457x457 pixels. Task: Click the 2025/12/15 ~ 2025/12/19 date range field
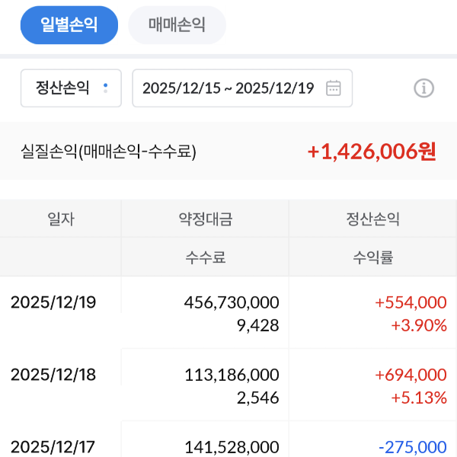228,88
